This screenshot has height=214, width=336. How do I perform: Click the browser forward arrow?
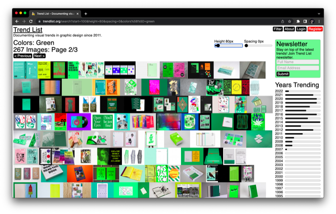tap(24, 22)
